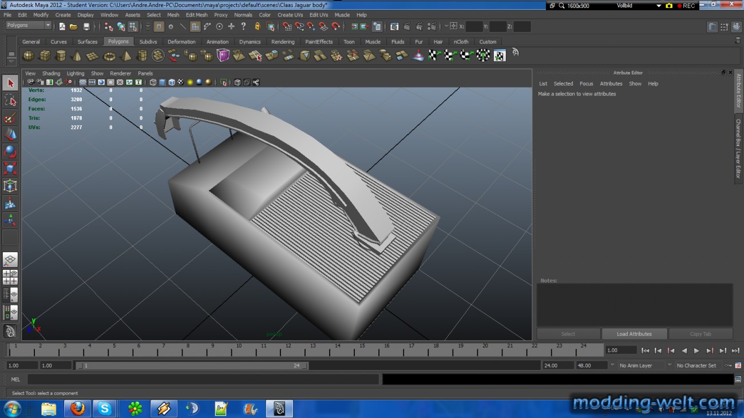Image resolution: width=744 pixels, height=418 pixels.
Task: Activate the Lasso Select tool
Action: click(10, 101)
